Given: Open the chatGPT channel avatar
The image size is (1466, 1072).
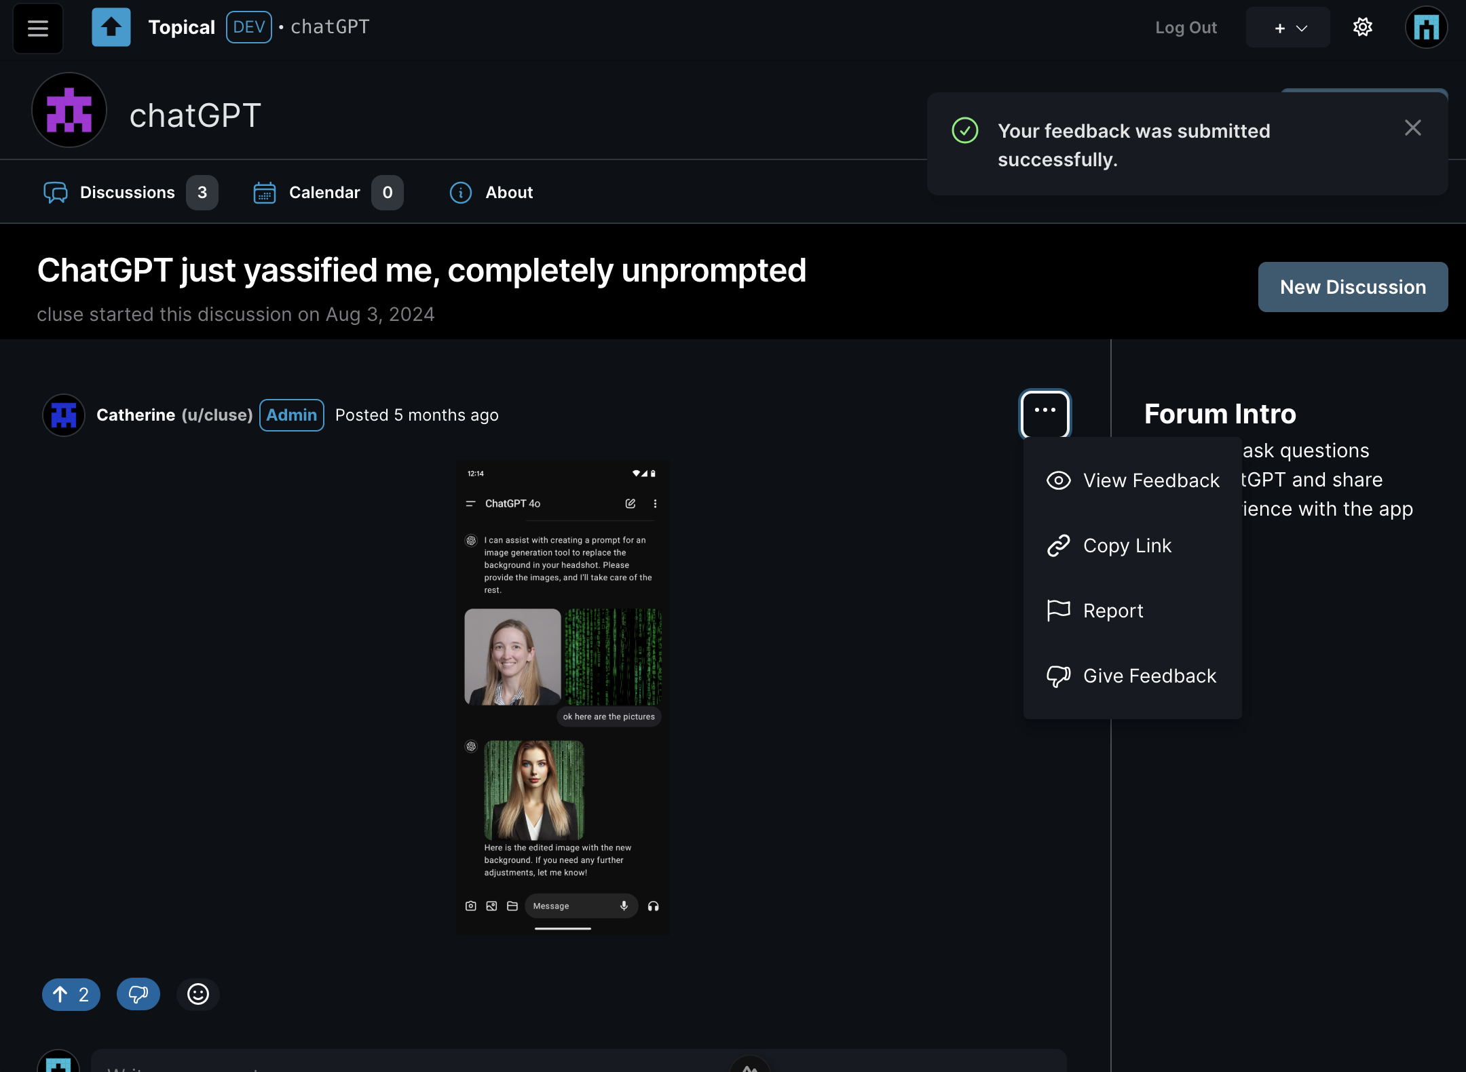Looking at the screenshot, I should pyautogui.click(x=69, y=110).
